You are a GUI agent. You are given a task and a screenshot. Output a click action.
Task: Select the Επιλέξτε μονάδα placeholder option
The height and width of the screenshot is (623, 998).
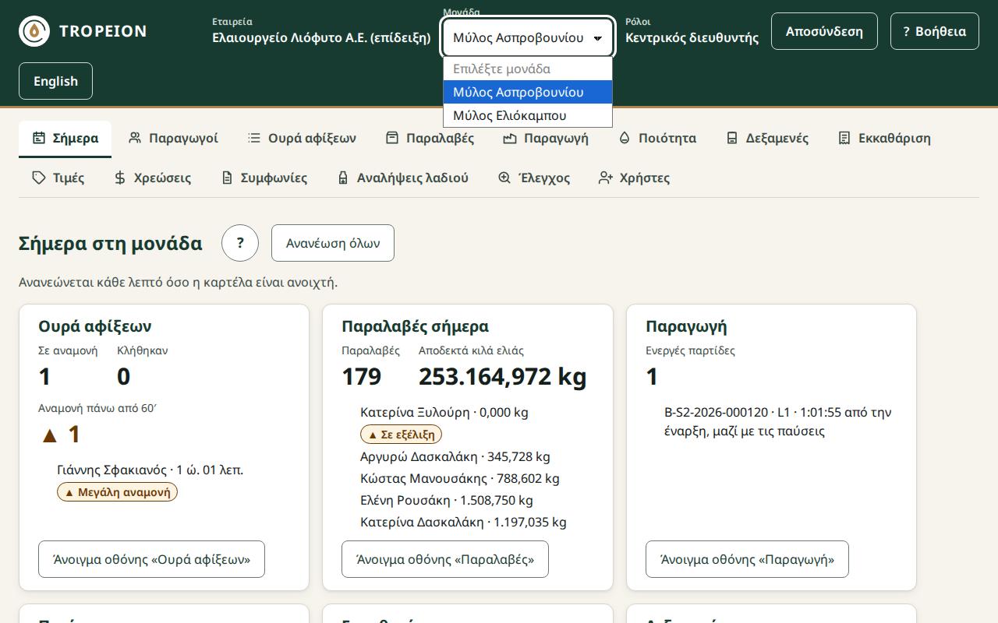point(528,69)
